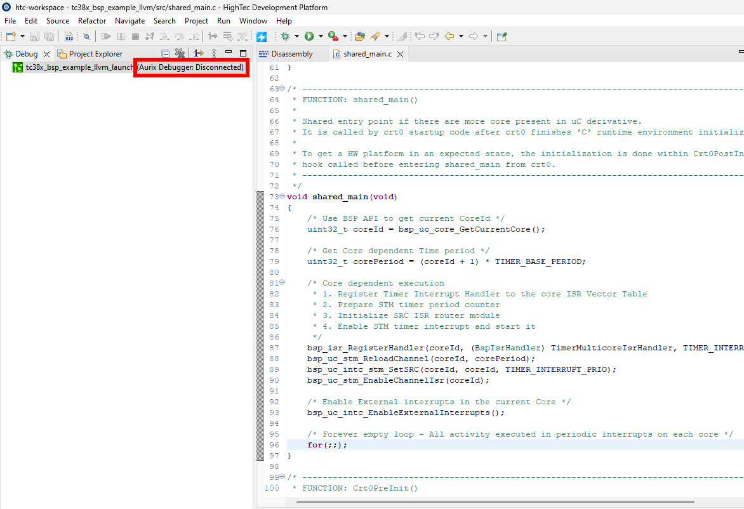Expand the Run button dropdown arrow

[321, 37]
